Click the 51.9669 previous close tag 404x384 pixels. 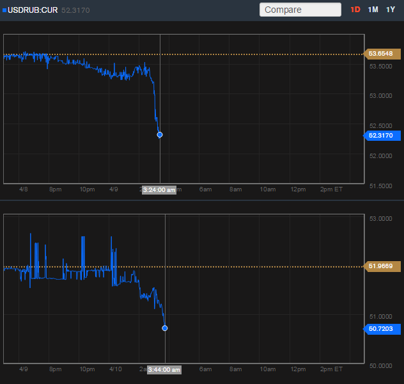click(x=382, y=266)
